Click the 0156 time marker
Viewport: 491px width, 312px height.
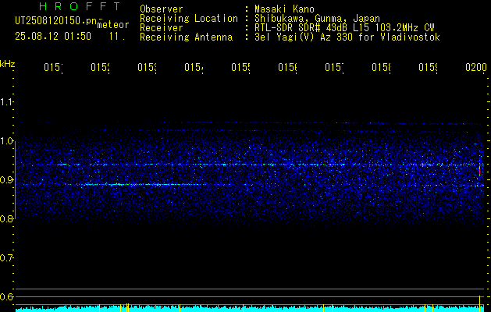[x=288, y=67]
